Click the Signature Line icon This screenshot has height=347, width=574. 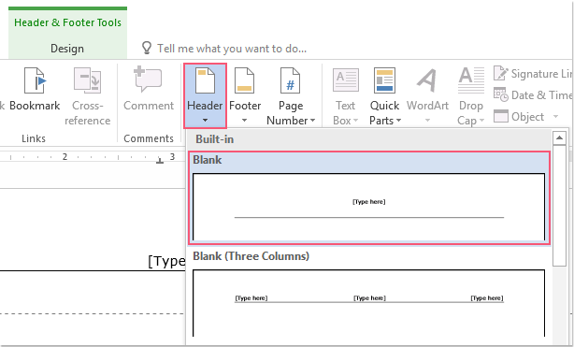pyautogui.click(x=500, y=73)
